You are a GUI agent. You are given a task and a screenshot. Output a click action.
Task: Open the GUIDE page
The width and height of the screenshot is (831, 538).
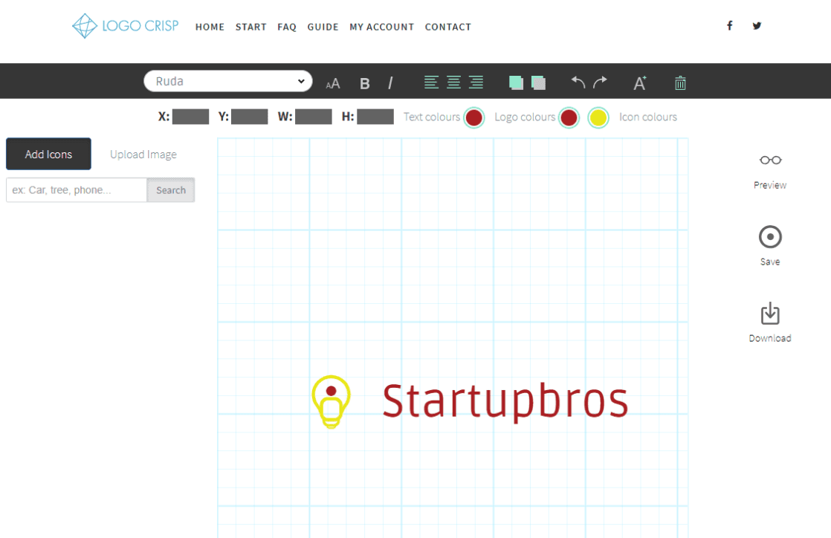323,27
